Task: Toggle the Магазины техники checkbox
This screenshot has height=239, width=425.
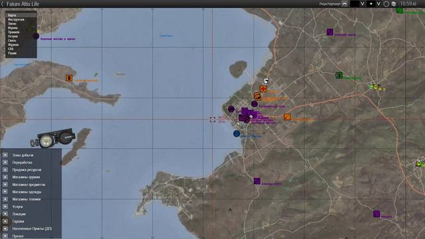Action: pyautogui.click(x=5, y=199)
